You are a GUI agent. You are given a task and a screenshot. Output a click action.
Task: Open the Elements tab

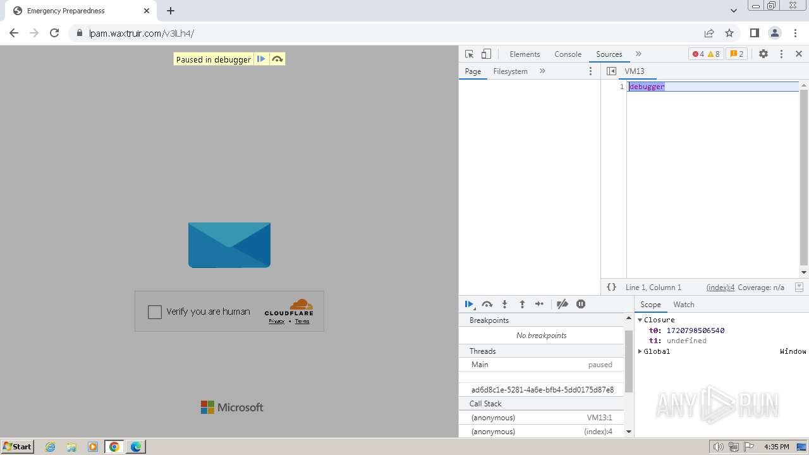coord(525,54)
